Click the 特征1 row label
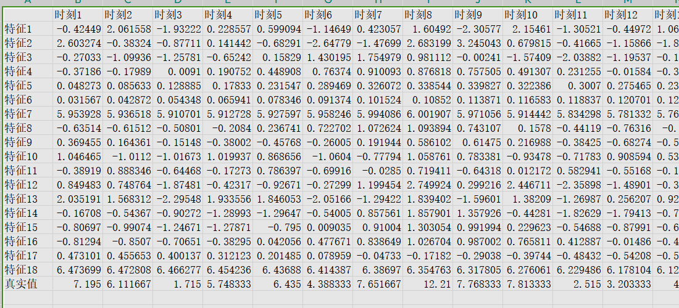This screenshot has width=679, height=308. pyautogui.click(x=28, y=30)
